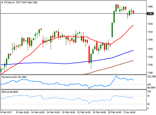Click the 2 Mar 16:00 time label
Image resolution: width=156 pixels, height=115 pixels.
129,112
